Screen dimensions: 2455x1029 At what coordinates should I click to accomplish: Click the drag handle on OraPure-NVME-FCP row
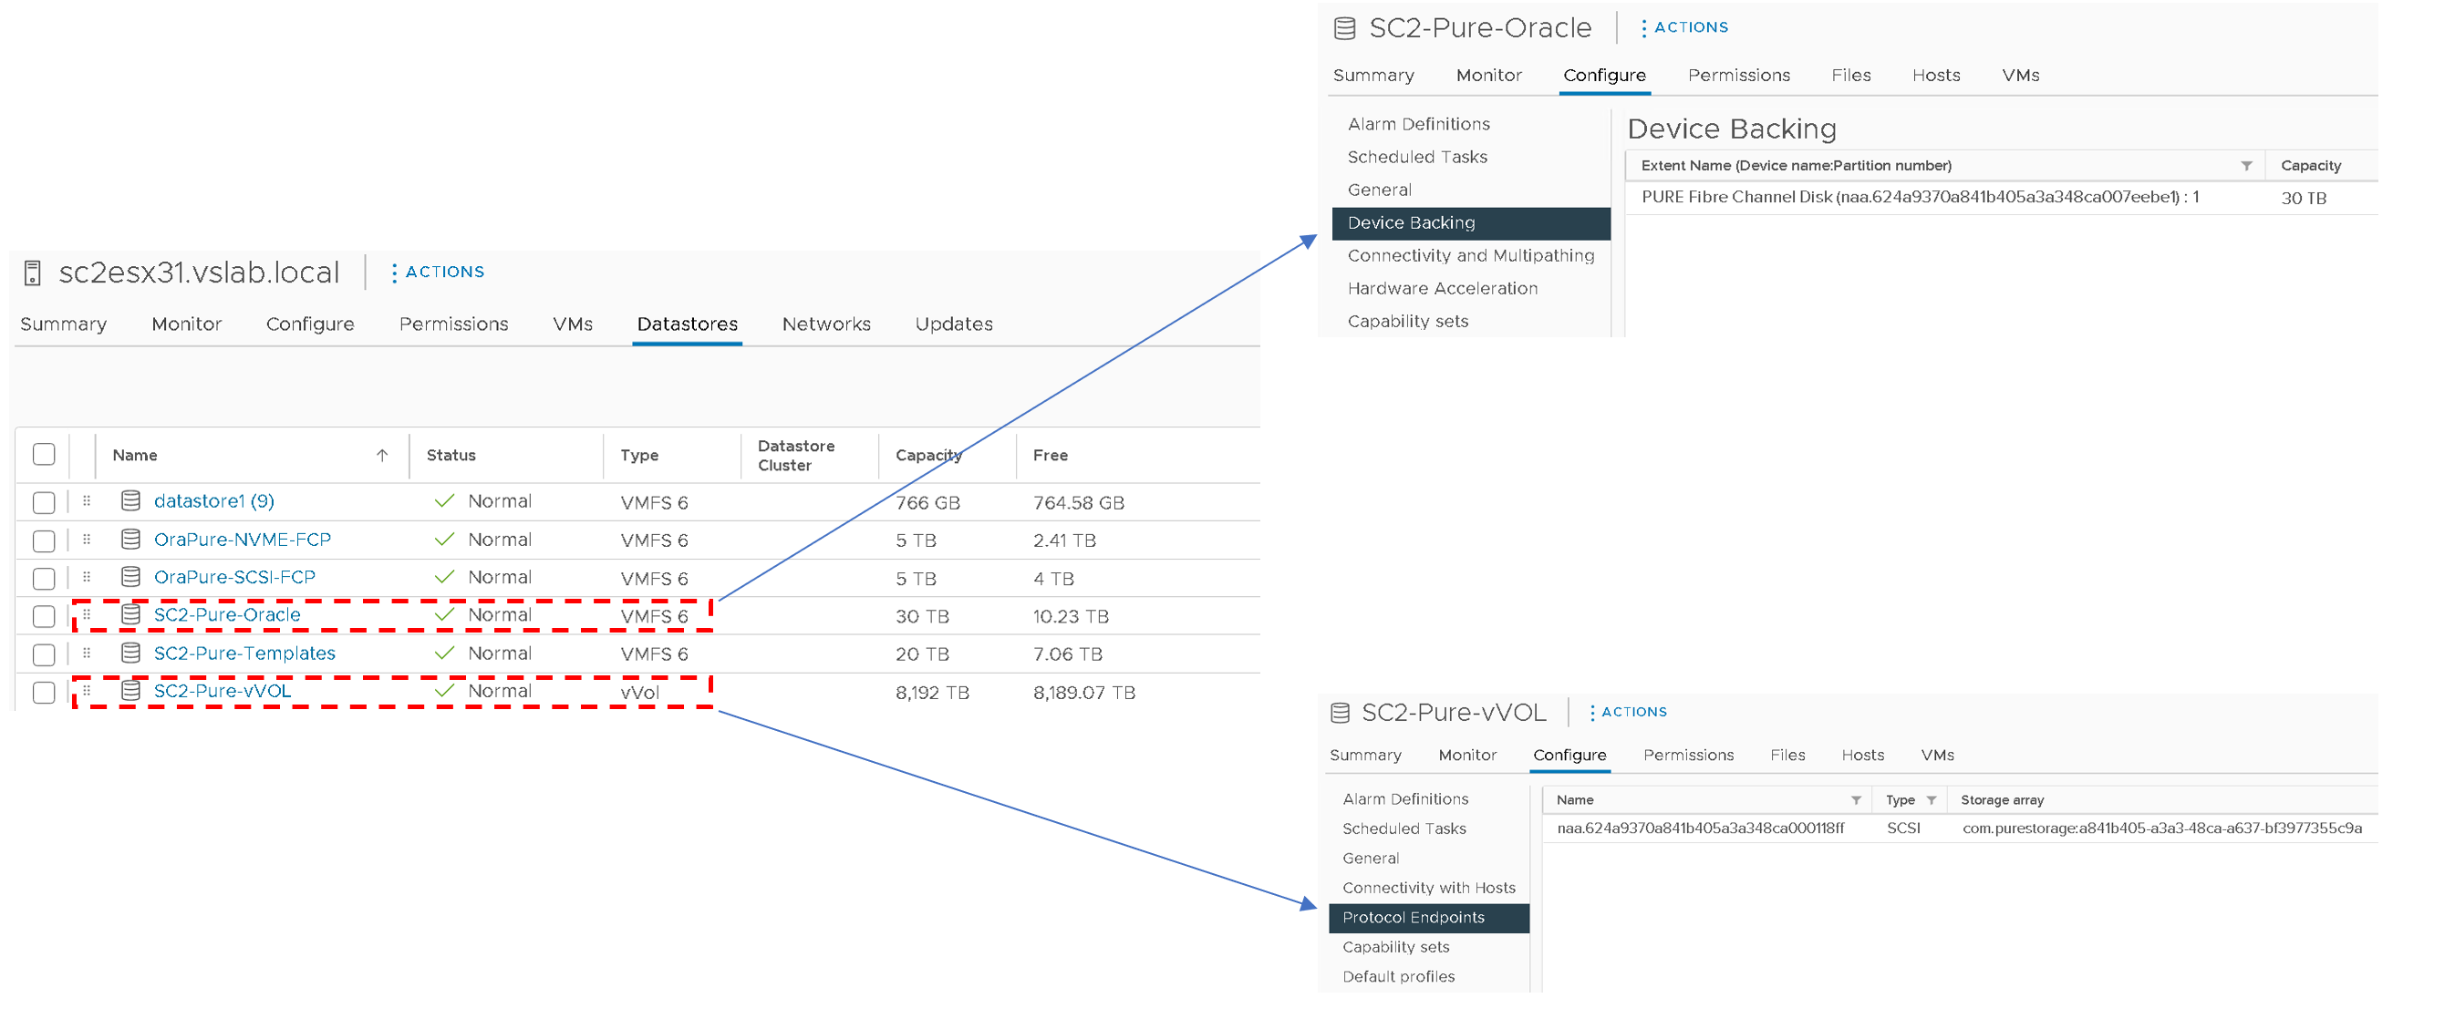point(87,540)
